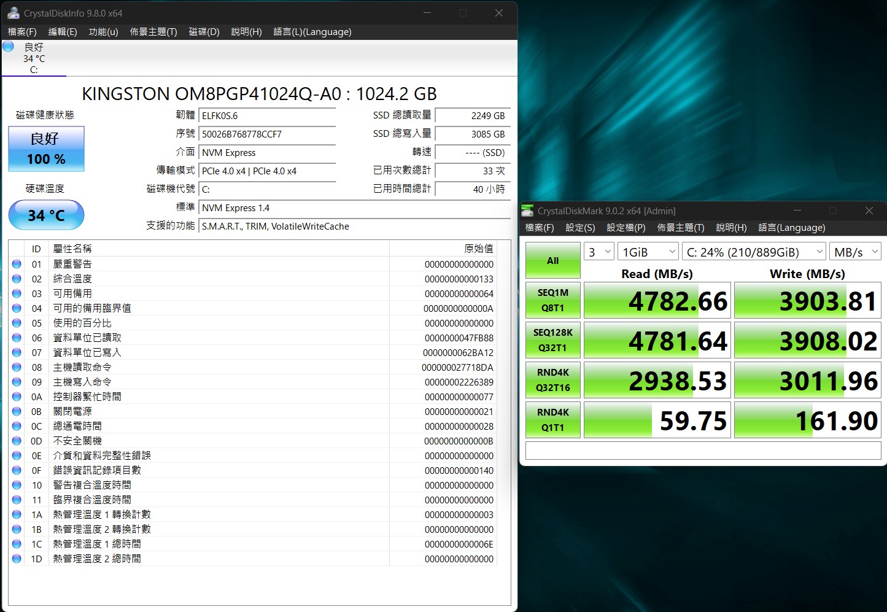The height and width of the screenshot is (612, 887).
Task: Run all benchmarks with All button
Action: pyautogui.click(x=552, y=260)
